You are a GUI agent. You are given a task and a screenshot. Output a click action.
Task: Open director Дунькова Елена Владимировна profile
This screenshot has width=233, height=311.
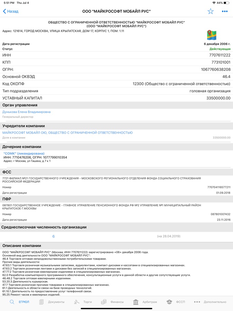(27, 112)
